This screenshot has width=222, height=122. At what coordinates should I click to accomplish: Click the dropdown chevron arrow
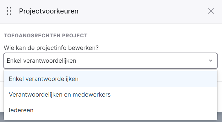(x=211, y=61)
